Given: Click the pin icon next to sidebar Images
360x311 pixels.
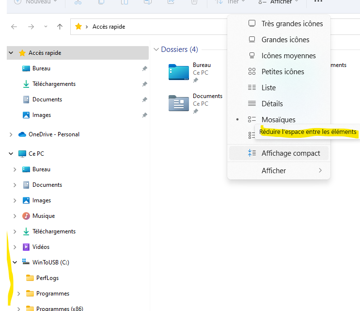Looking at the screenshot, I should pyautogui.click(x=145, y=115).
